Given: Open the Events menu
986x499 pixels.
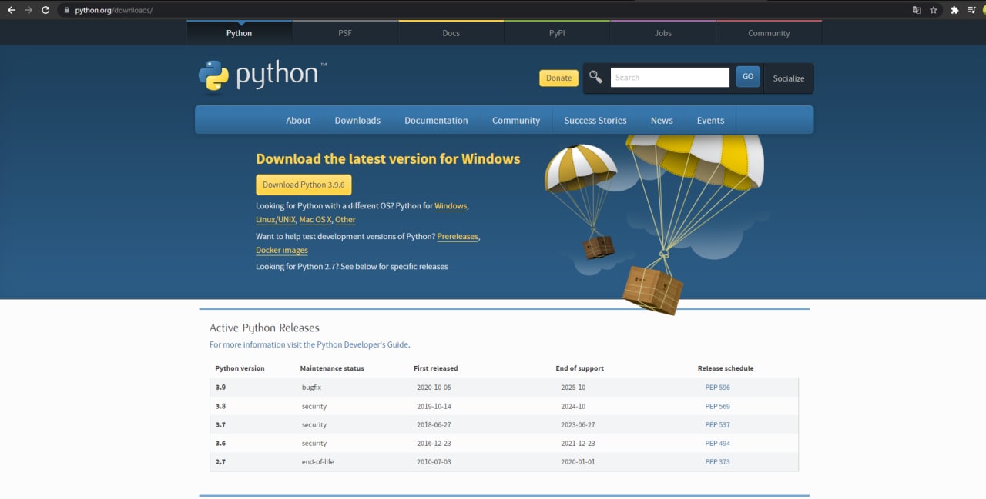Looking at the screenshot, I should coord(710,121).
